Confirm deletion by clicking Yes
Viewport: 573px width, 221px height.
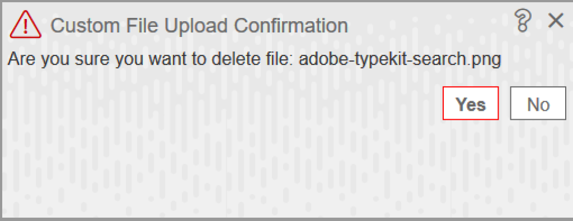click(x=471, y=103)
